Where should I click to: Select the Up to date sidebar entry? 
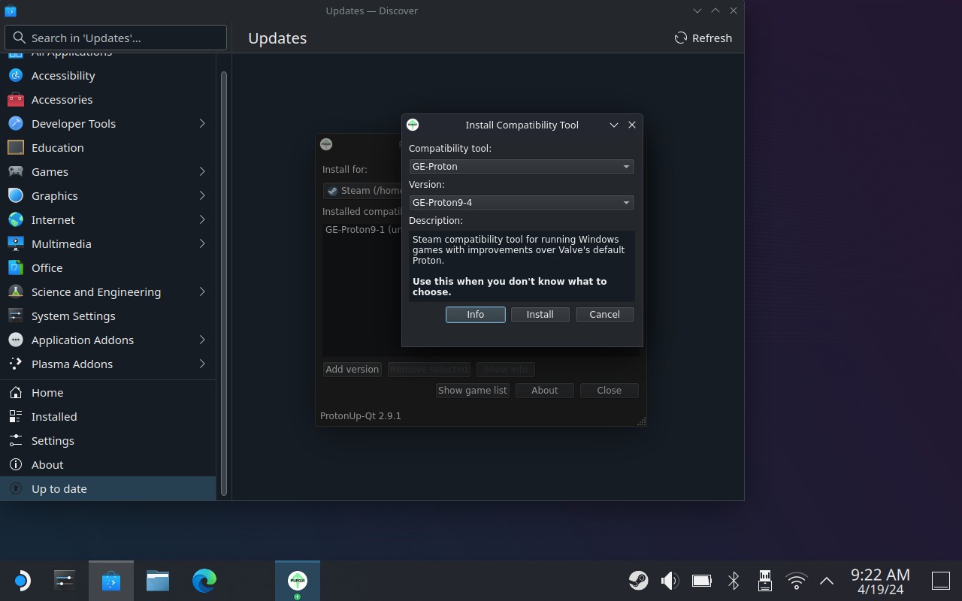(108, 488)
